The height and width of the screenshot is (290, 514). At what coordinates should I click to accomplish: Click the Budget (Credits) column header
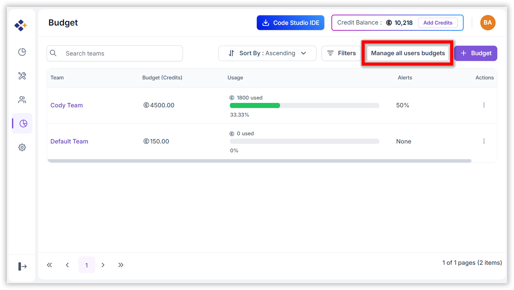point(162,78)
